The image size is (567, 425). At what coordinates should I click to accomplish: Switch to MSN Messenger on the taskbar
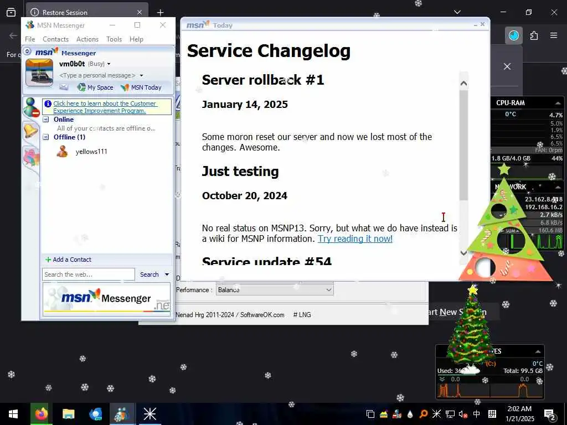tap(122, 414)
